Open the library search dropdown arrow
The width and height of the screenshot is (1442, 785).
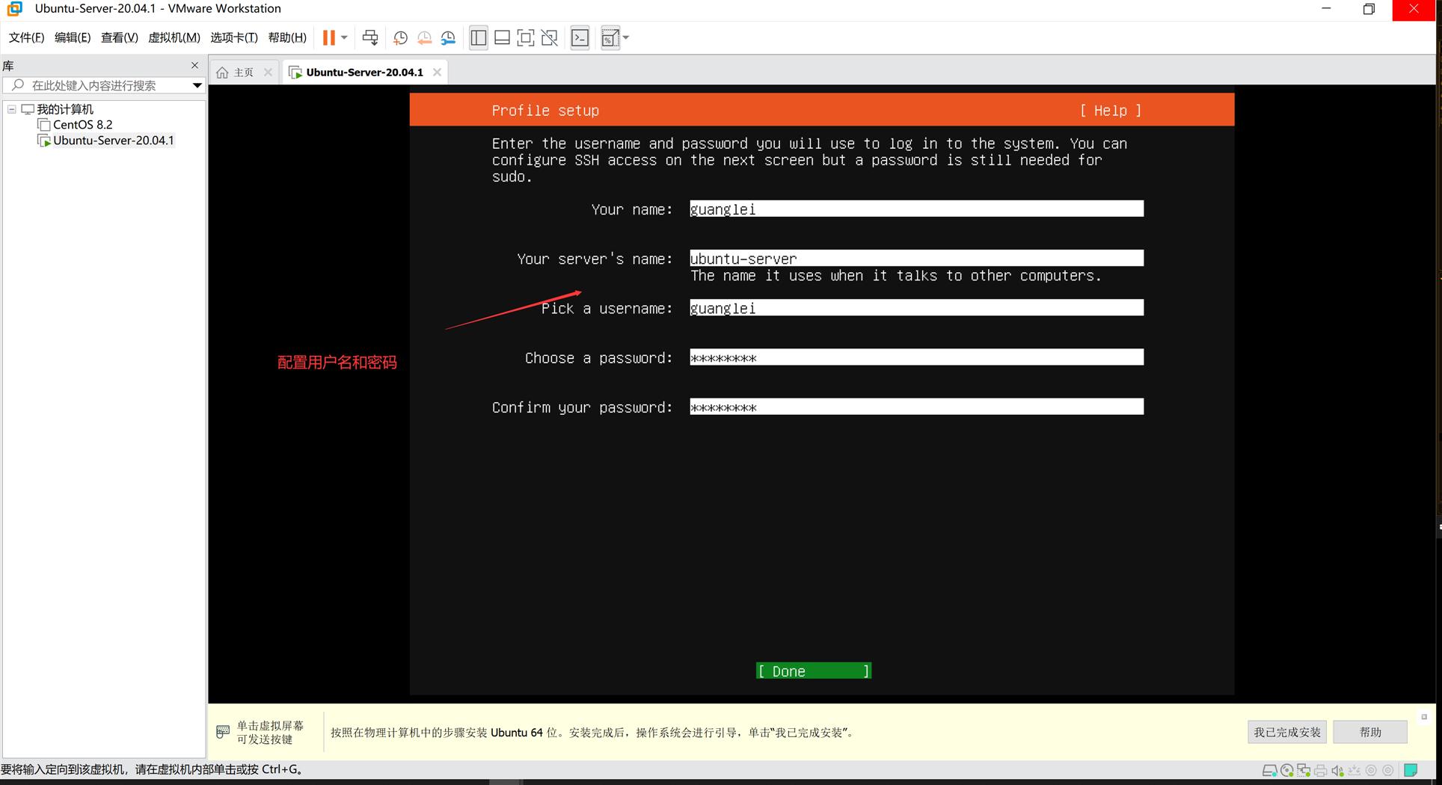(197, 85)
